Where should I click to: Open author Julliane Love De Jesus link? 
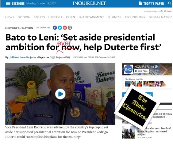[x=23, y=57]
